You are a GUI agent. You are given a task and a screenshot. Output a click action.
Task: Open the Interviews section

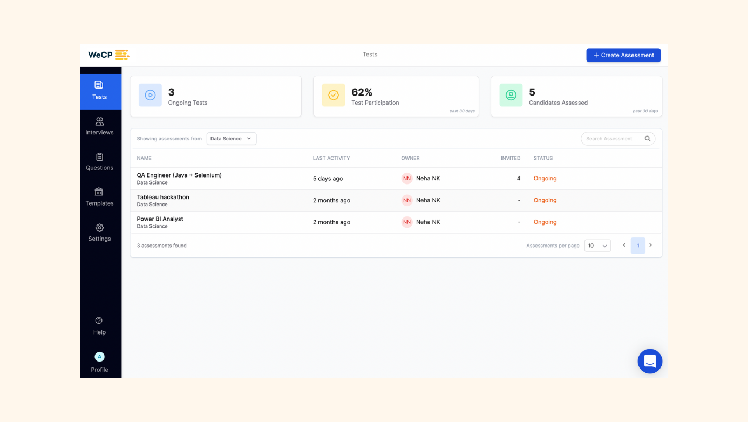tap(100, 126)
